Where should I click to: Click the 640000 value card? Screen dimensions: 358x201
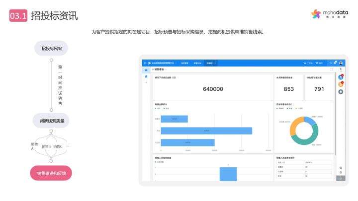(x=213, y=87)
